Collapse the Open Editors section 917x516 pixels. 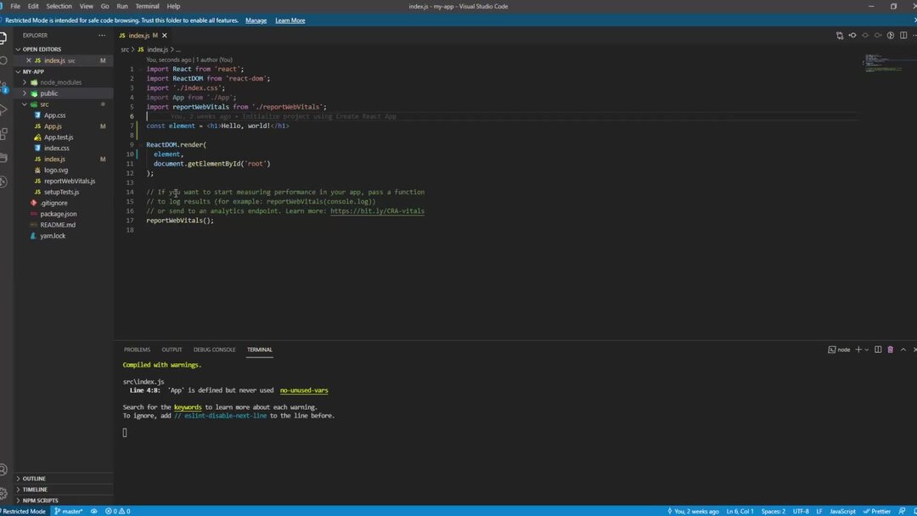(64, 50)
